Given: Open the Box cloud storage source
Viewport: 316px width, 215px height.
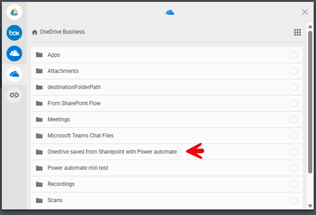Looking at the screenshot, I should 14,33.
